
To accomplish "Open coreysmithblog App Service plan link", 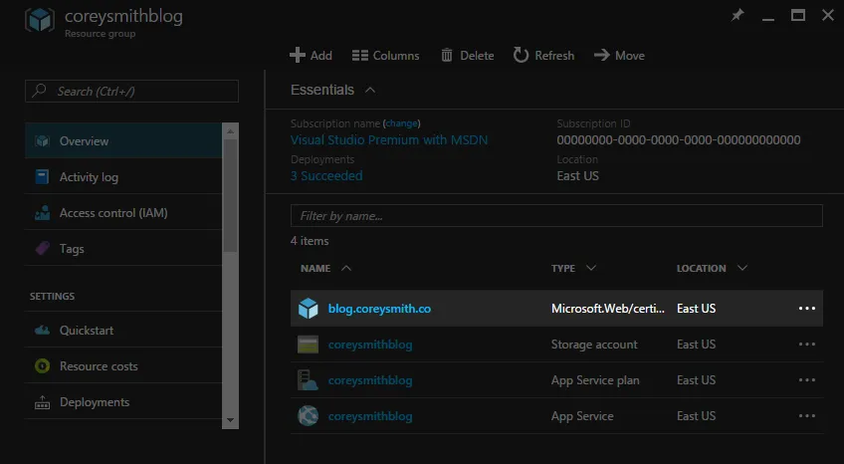I will [370, 380].
